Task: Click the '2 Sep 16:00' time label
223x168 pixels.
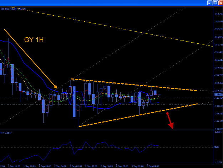Action: pos(107,166)
